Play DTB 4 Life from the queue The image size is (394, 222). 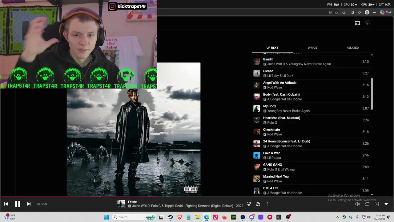(x=311, y=191)
